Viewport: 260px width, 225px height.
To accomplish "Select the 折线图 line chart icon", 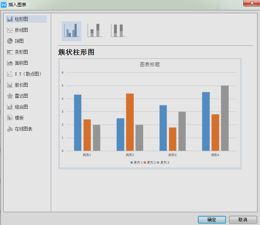I will pos(10,30).
